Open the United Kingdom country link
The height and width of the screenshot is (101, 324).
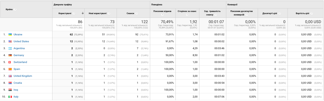[23, 76]
